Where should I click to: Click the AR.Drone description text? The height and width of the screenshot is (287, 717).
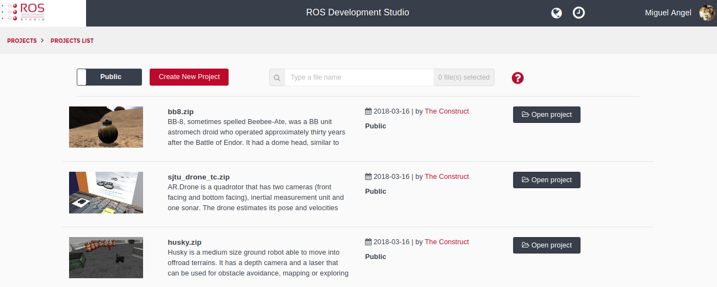coord(256,198)
